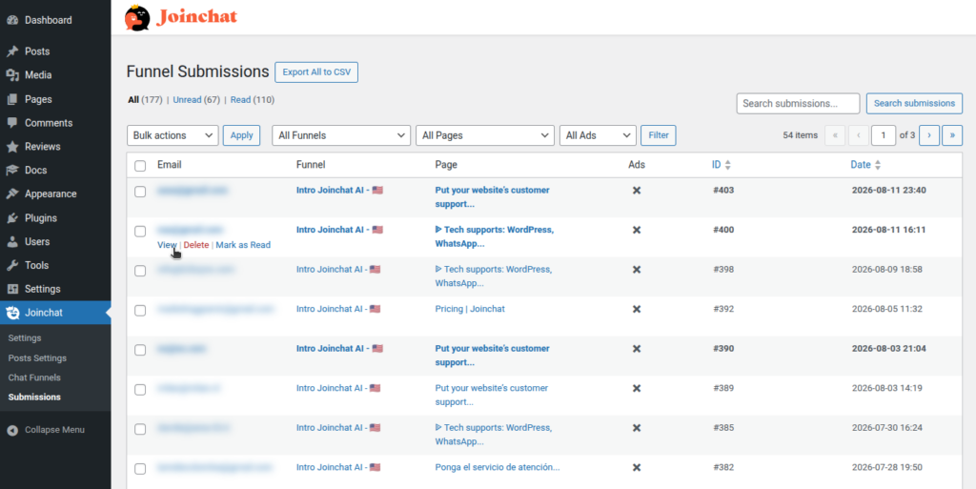Tick the select-all checkbox in table header
The image size is (976, 489).
[x=140, y=166]
